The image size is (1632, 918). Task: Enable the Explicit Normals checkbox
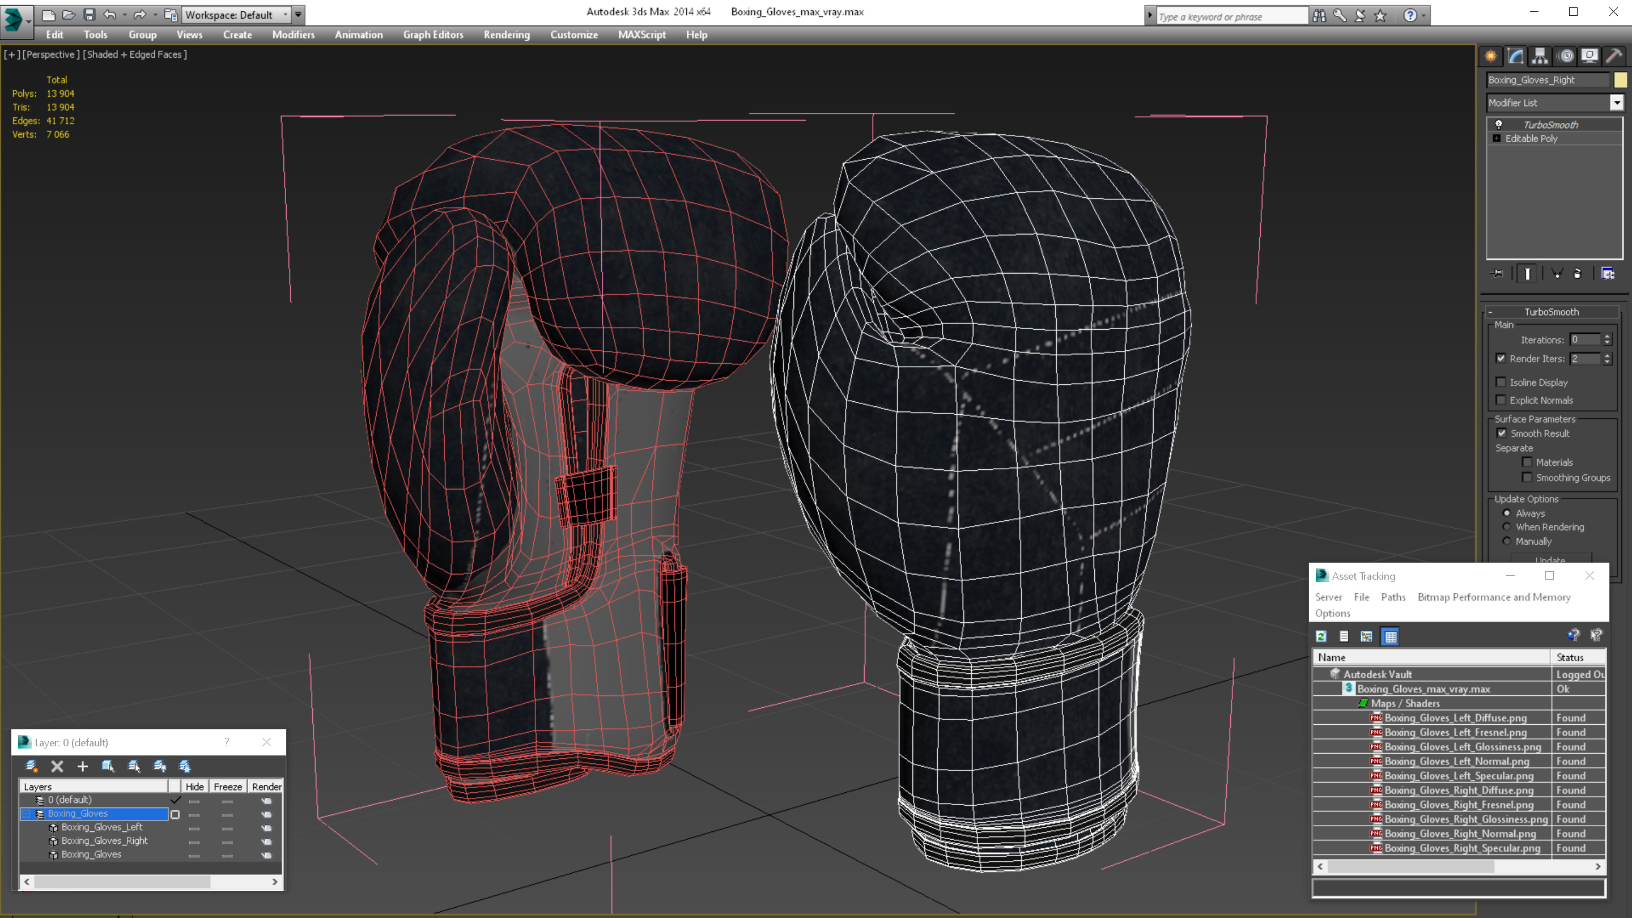1500,399
